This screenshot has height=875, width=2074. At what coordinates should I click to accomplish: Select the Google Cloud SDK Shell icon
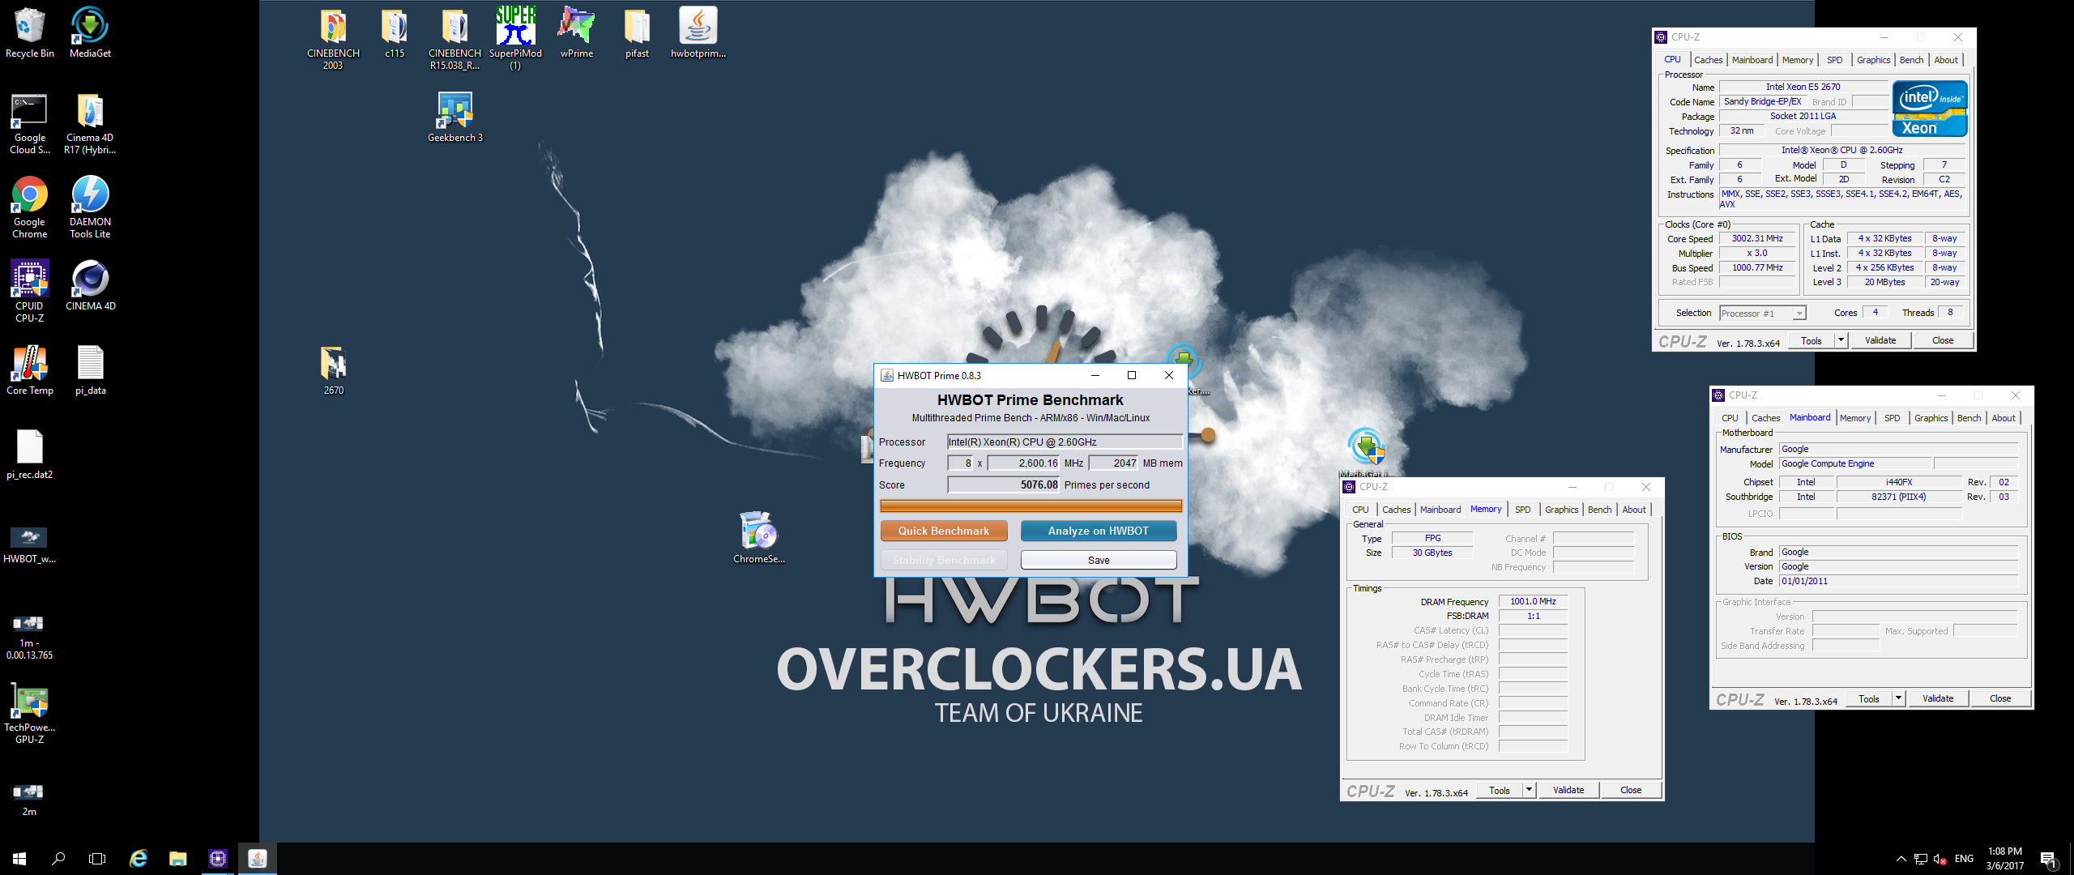point(29,123)
